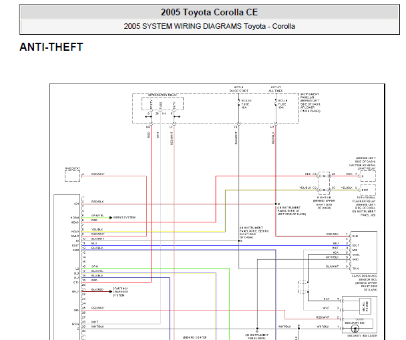Click the dashed RHEOSTAT component box
The image size is (406, 340).
pos(73,176)
